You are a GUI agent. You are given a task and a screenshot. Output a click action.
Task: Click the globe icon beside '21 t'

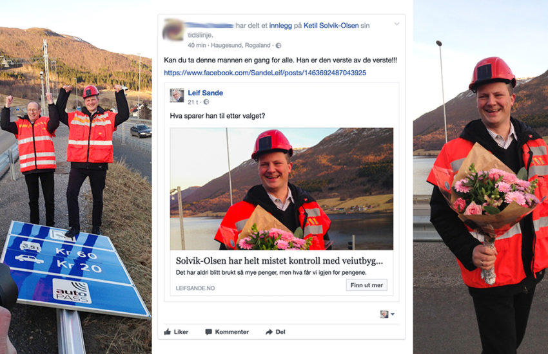coord(206,102)
